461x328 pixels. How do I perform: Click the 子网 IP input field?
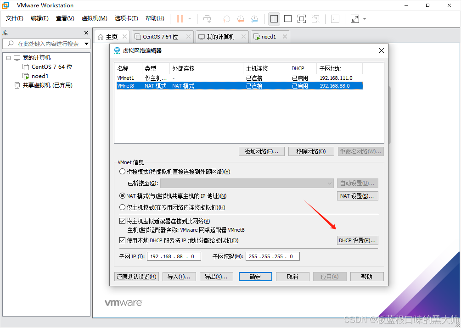pyautogui.click(x=174, y=256)
